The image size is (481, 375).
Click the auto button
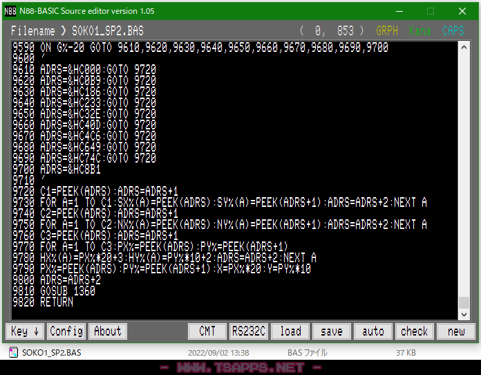[x=373, y=331]
